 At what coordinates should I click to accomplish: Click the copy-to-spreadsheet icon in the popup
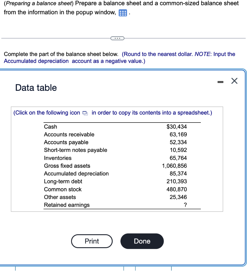pyautogui.click(x=85, y=113)
